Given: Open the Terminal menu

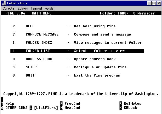Looking at the screenshot, I should coord(36,8).
